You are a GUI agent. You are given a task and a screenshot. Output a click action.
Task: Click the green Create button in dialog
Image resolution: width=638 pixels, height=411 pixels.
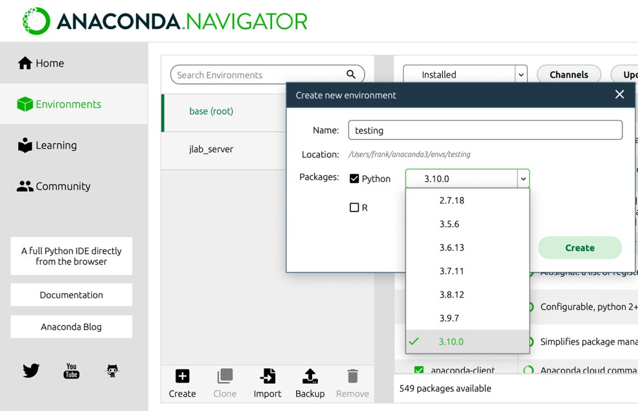tap(580, 248)
